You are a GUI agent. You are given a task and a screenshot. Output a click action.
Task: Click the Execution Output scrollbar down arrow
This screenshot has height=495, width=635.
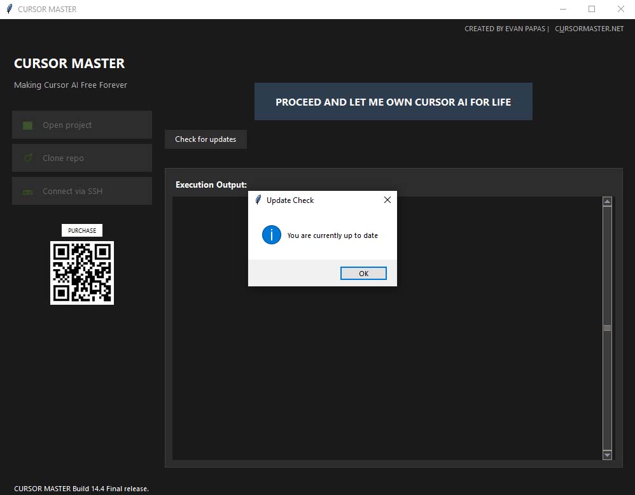click(607, 455)
